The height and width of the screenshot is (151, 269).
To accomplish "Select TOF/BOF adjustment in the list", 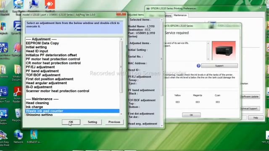I will (x=43, y=75).
